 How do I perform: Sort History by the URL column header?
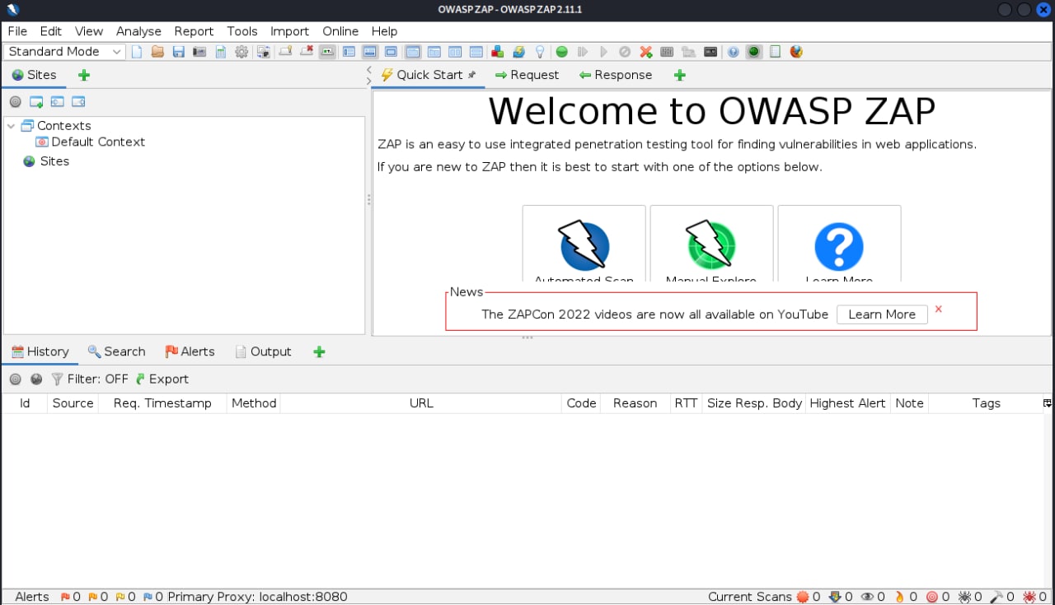[x=421, y=403]
